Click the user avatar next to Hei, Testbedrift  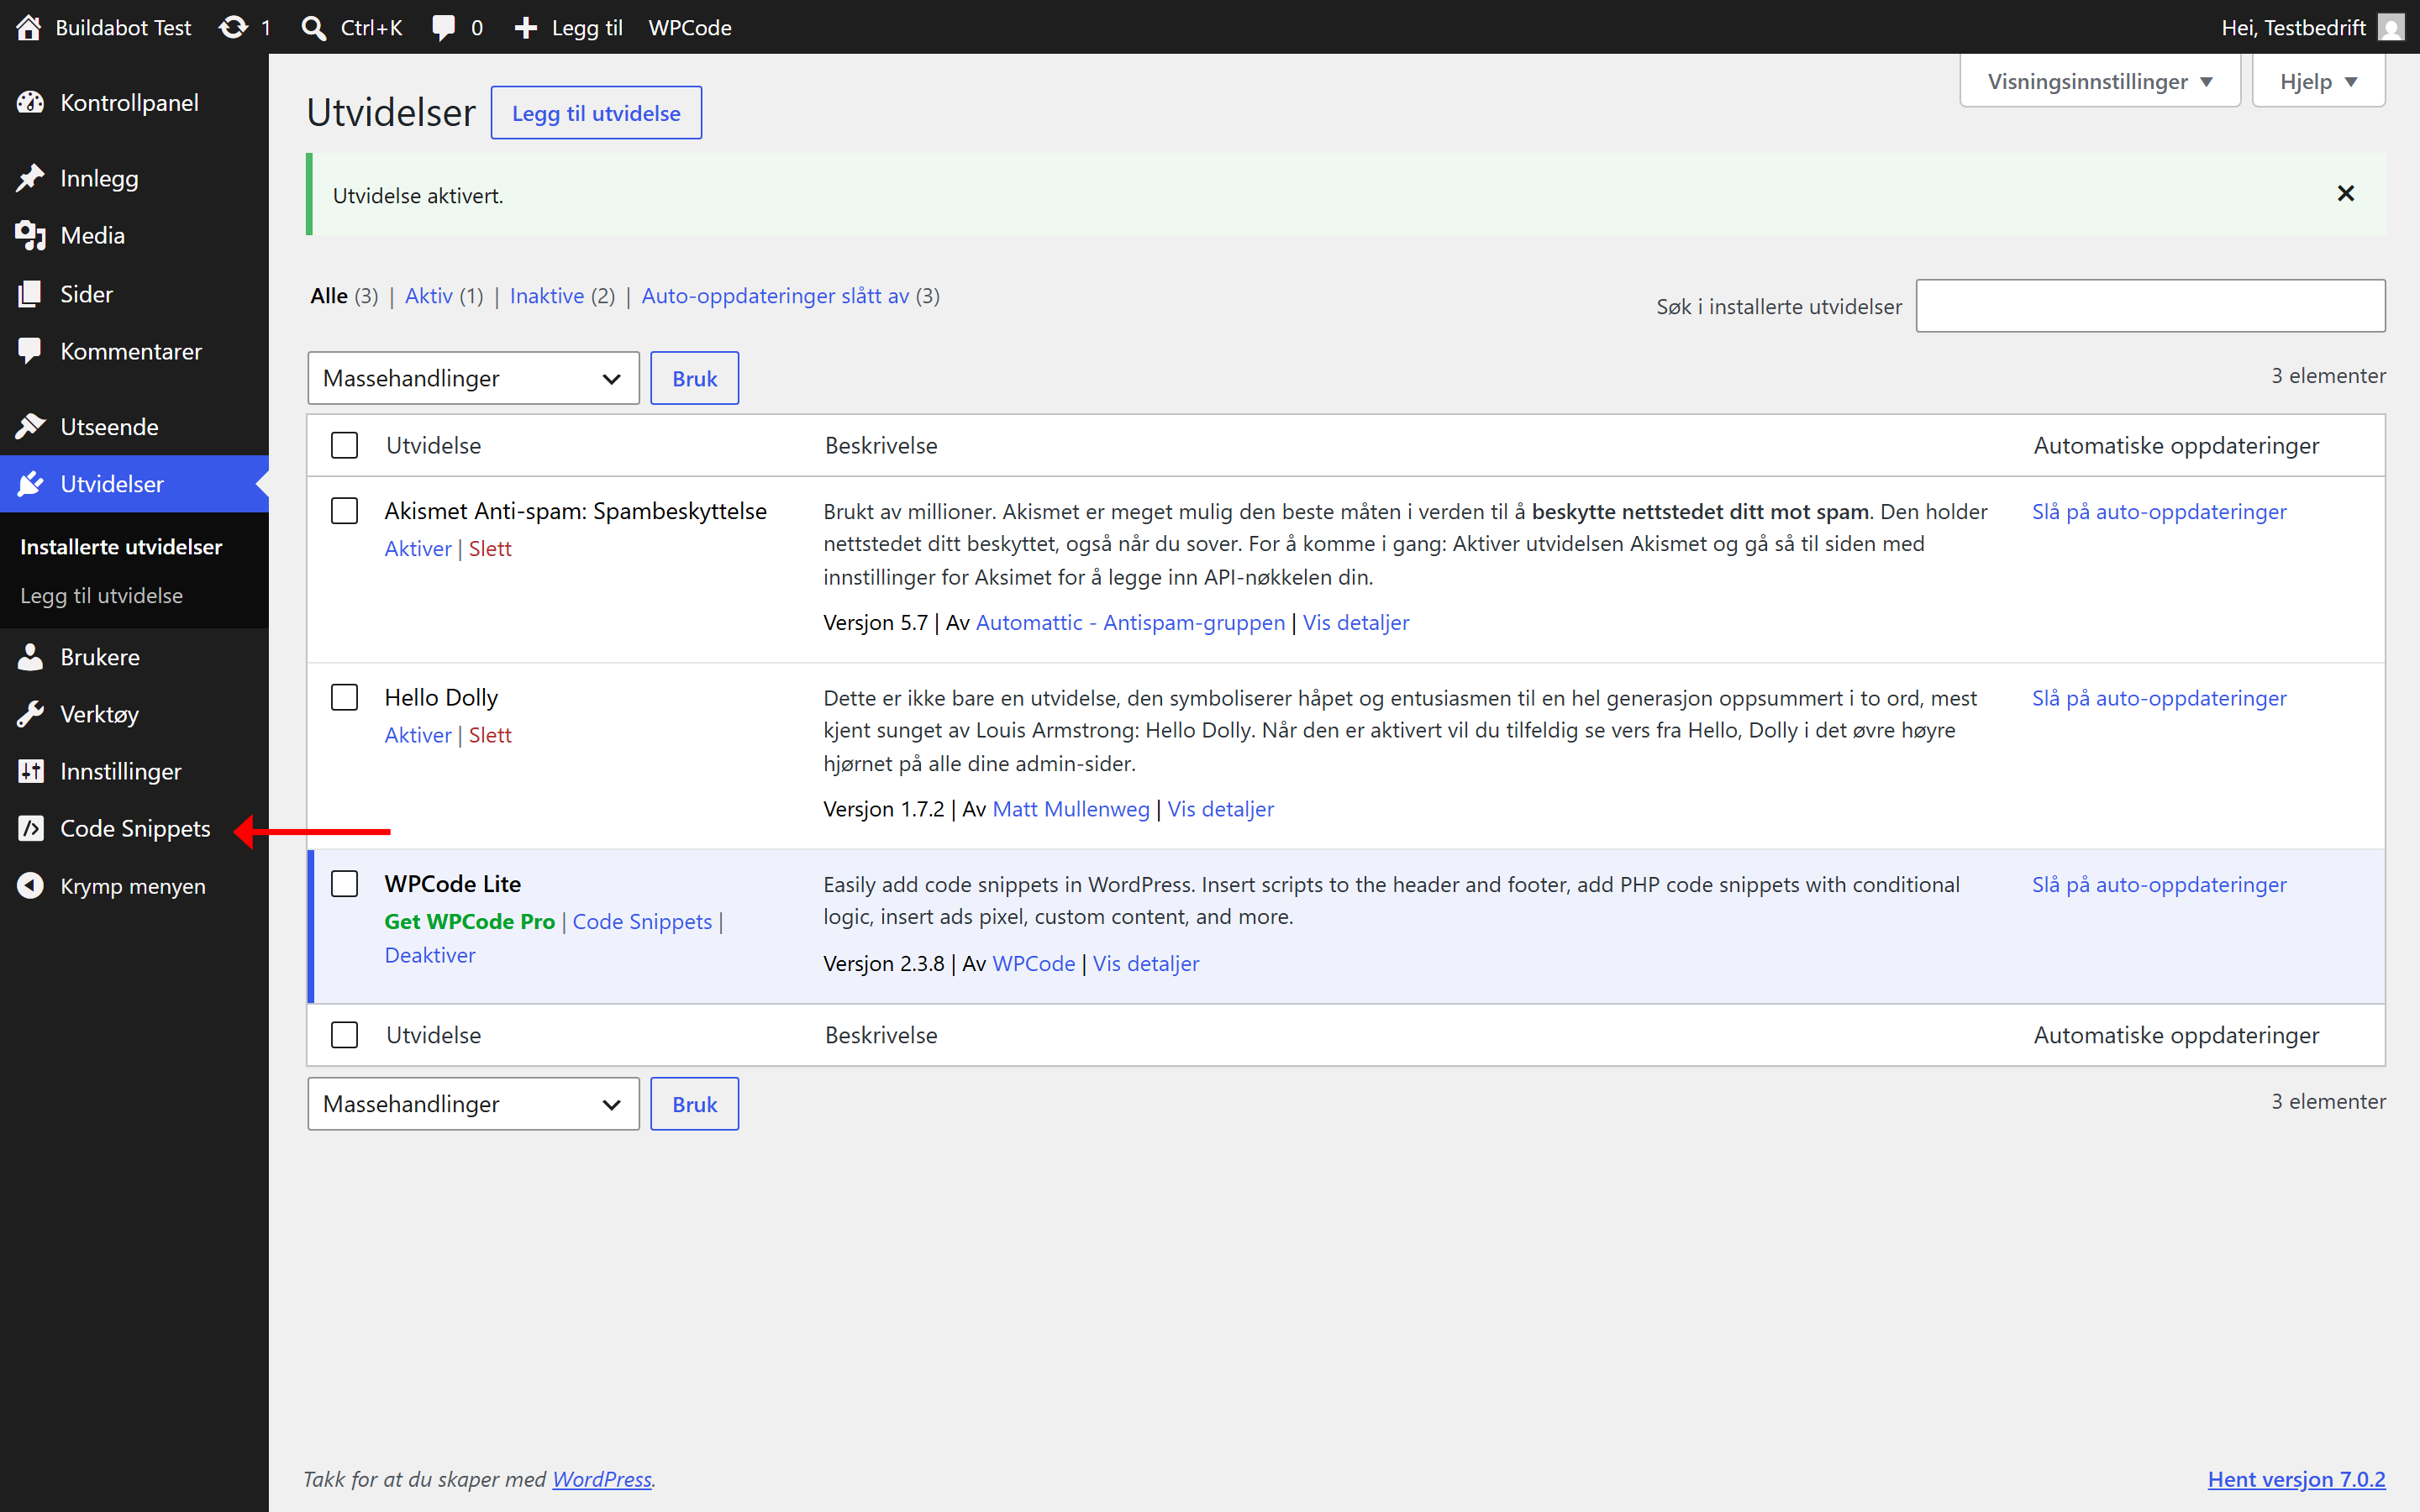2390,27
